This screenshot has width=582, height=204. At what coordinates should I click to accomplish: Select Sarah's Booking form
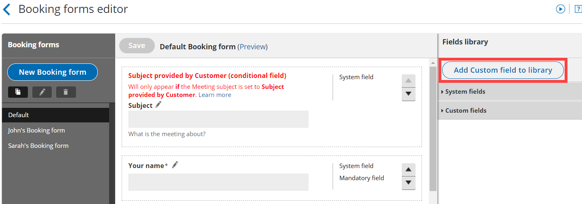[x=38, y=146]
